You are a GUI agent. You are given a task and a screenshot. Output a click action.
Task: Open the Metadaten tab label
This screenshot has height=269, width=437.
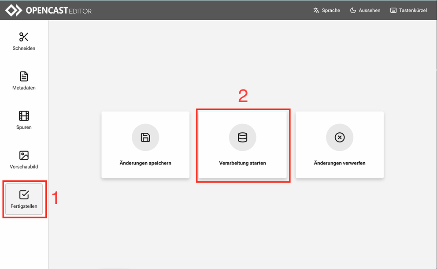tap(24, 88)
